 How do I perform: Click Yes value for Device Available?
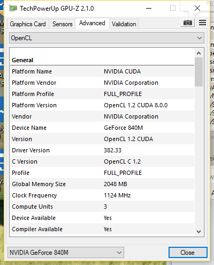[x=108, y=218]
